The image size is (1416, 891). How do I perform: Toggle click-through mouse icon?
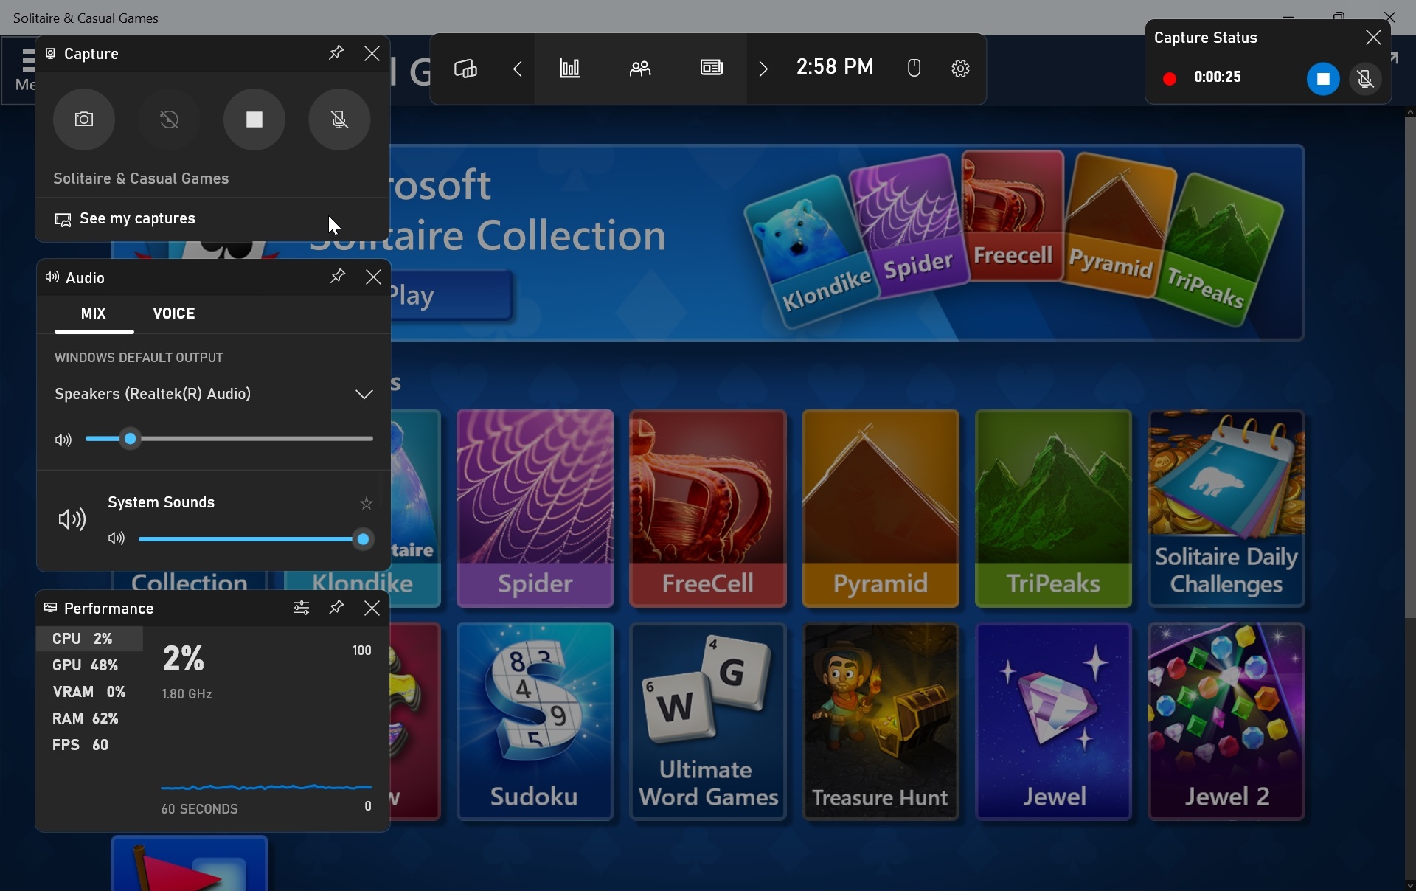click(913, 69)
